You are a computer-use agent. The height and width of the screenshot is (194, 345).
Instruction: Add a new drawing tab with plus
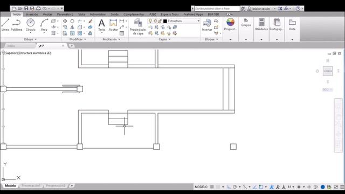pos(72,46)
